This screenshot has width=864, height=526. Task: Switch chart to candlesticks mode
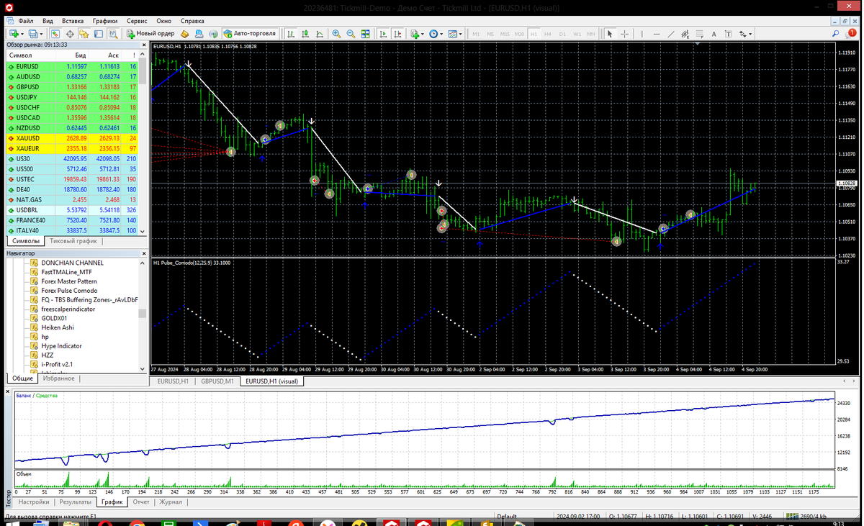[305, 34]
